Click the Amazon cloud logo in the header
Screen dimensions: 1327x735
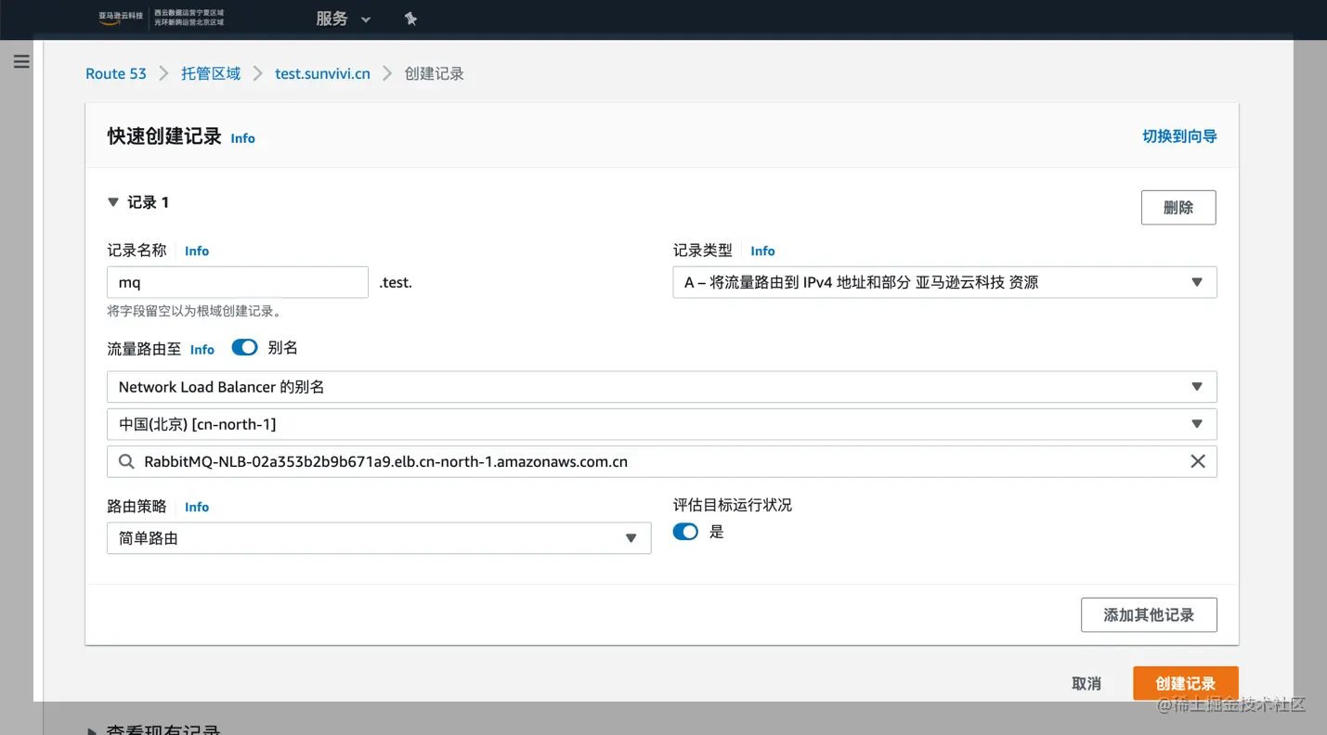[x=121, y=18]
